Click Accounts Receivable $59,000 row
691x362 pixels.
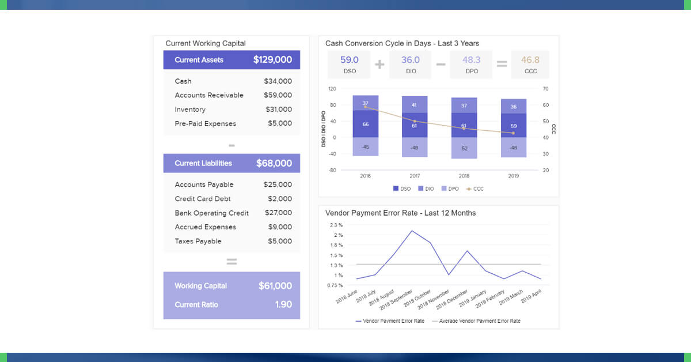(233, 95)
